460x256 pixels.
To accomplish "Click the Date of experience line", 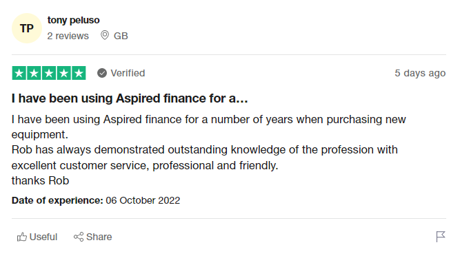I will point(96,200).
